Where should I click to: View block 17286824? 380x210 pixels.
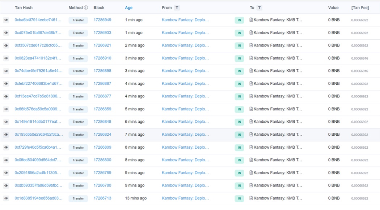coord(102,134)
